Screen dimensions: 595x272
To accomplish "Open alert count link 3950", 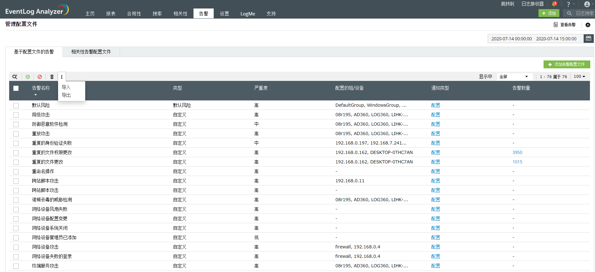I will (517, 152).
